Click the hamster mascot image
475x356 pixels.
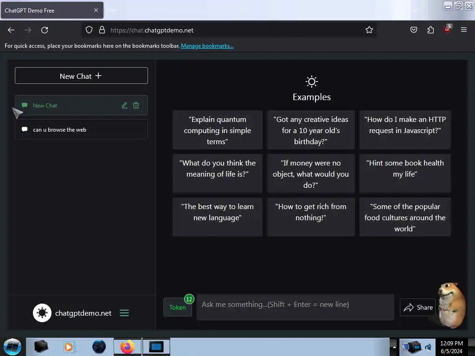[452, 305]
